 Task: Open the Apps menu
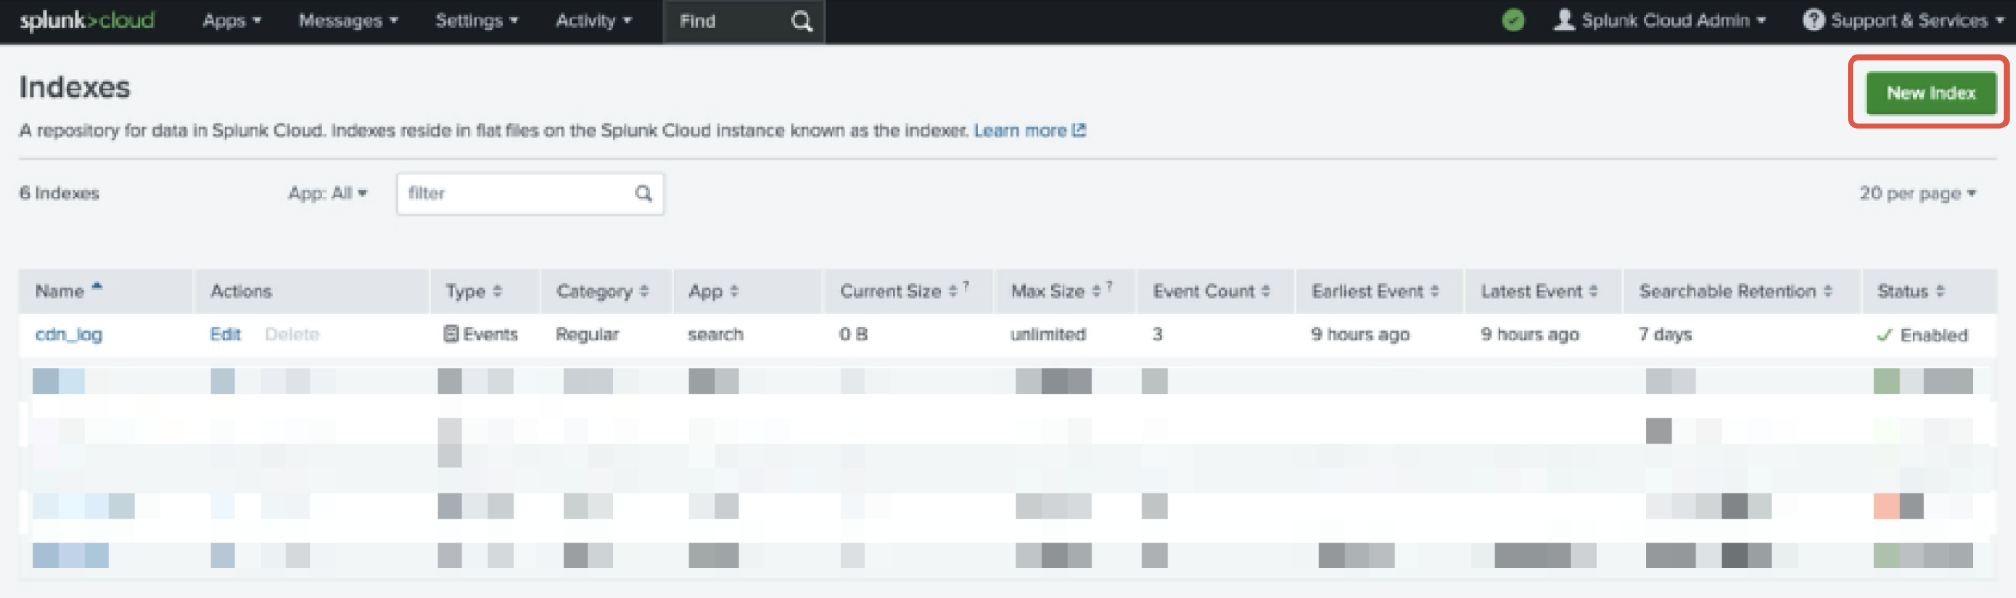coord(231,20)
